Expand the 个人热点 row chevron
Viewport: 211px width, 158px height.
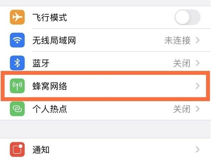(x=198, y=109)
